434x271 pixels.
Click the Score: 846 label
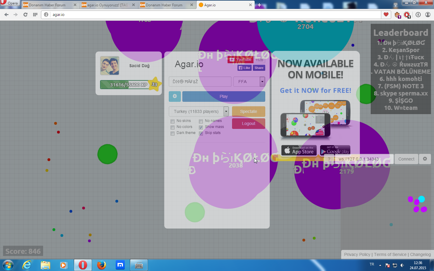(23, 251)
